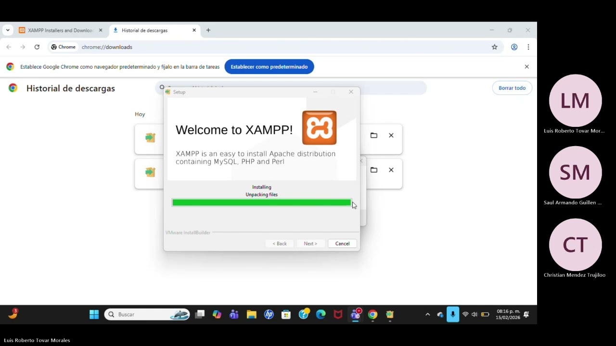Screen dimensions: 616x346
Task: Open the Teams meeting icon with the red badge
Action: point(356,314)
